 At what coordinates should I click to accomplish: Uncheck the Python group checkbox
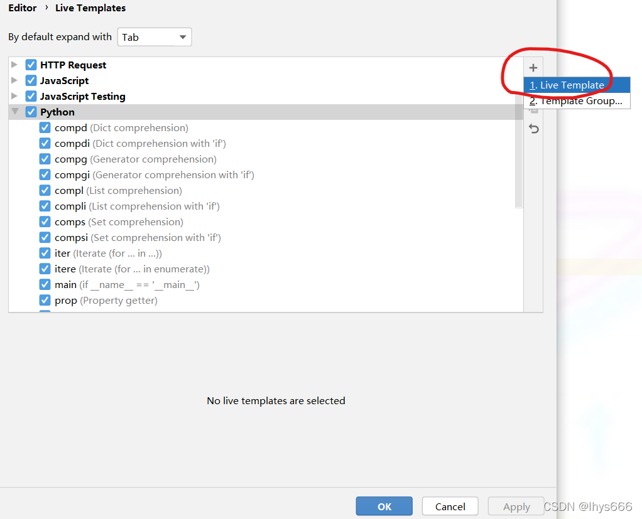[31, 112]
